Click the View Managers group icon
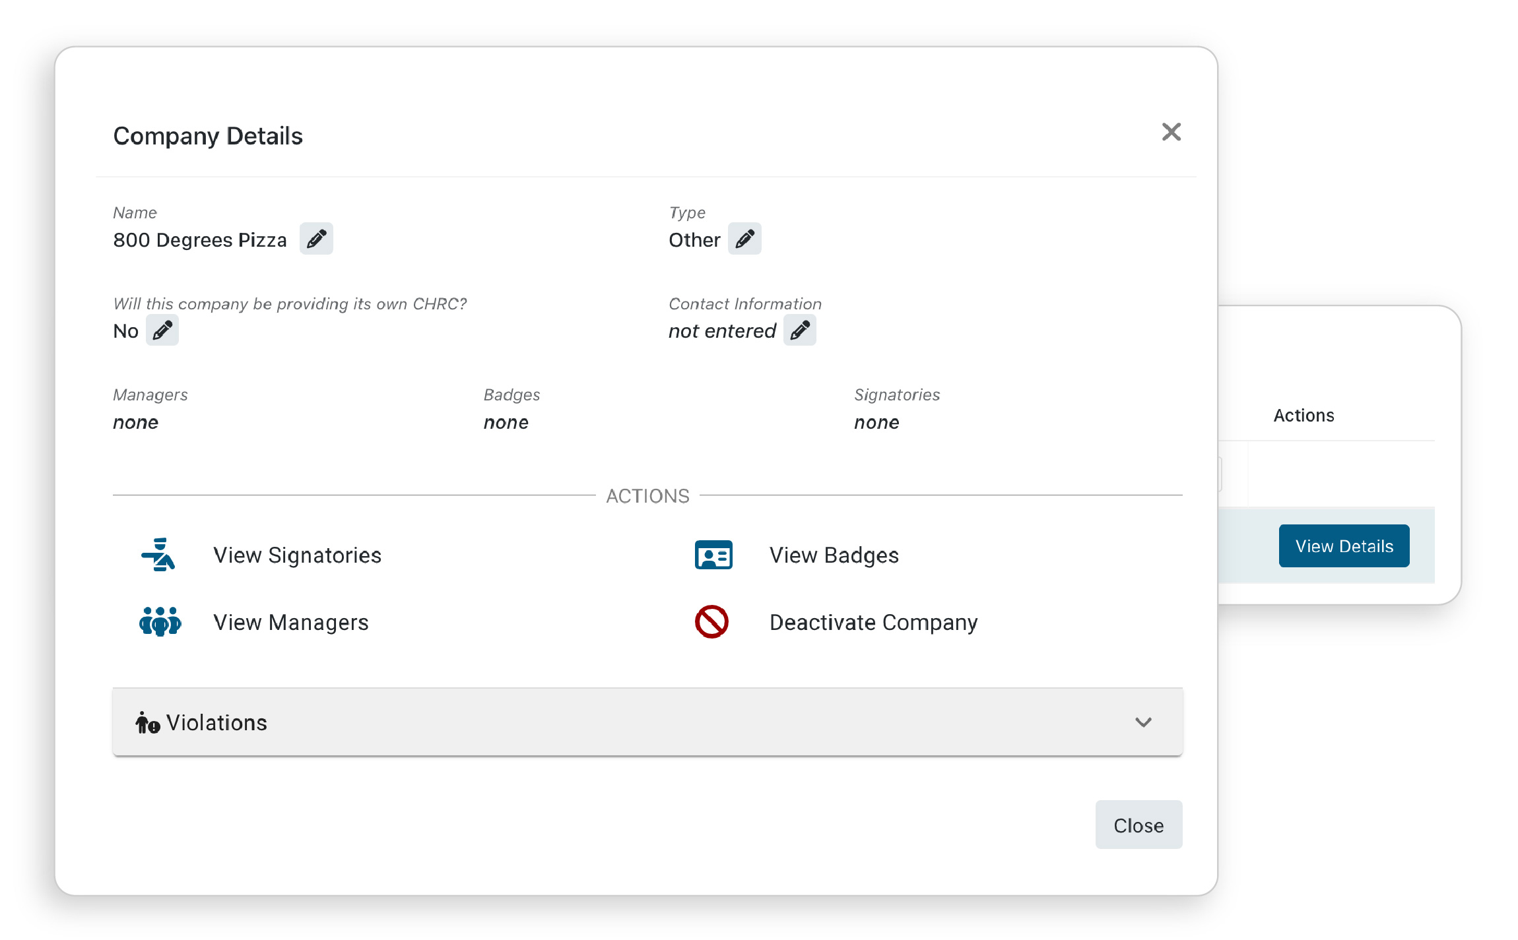Image resolution: width=1518 pixels, height=940 pixels. (x=160, y=622)
